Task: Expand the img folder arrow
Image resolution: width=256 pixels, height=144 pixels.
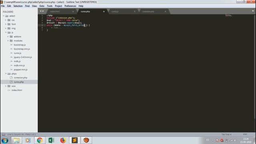Action: click(6, 28)
